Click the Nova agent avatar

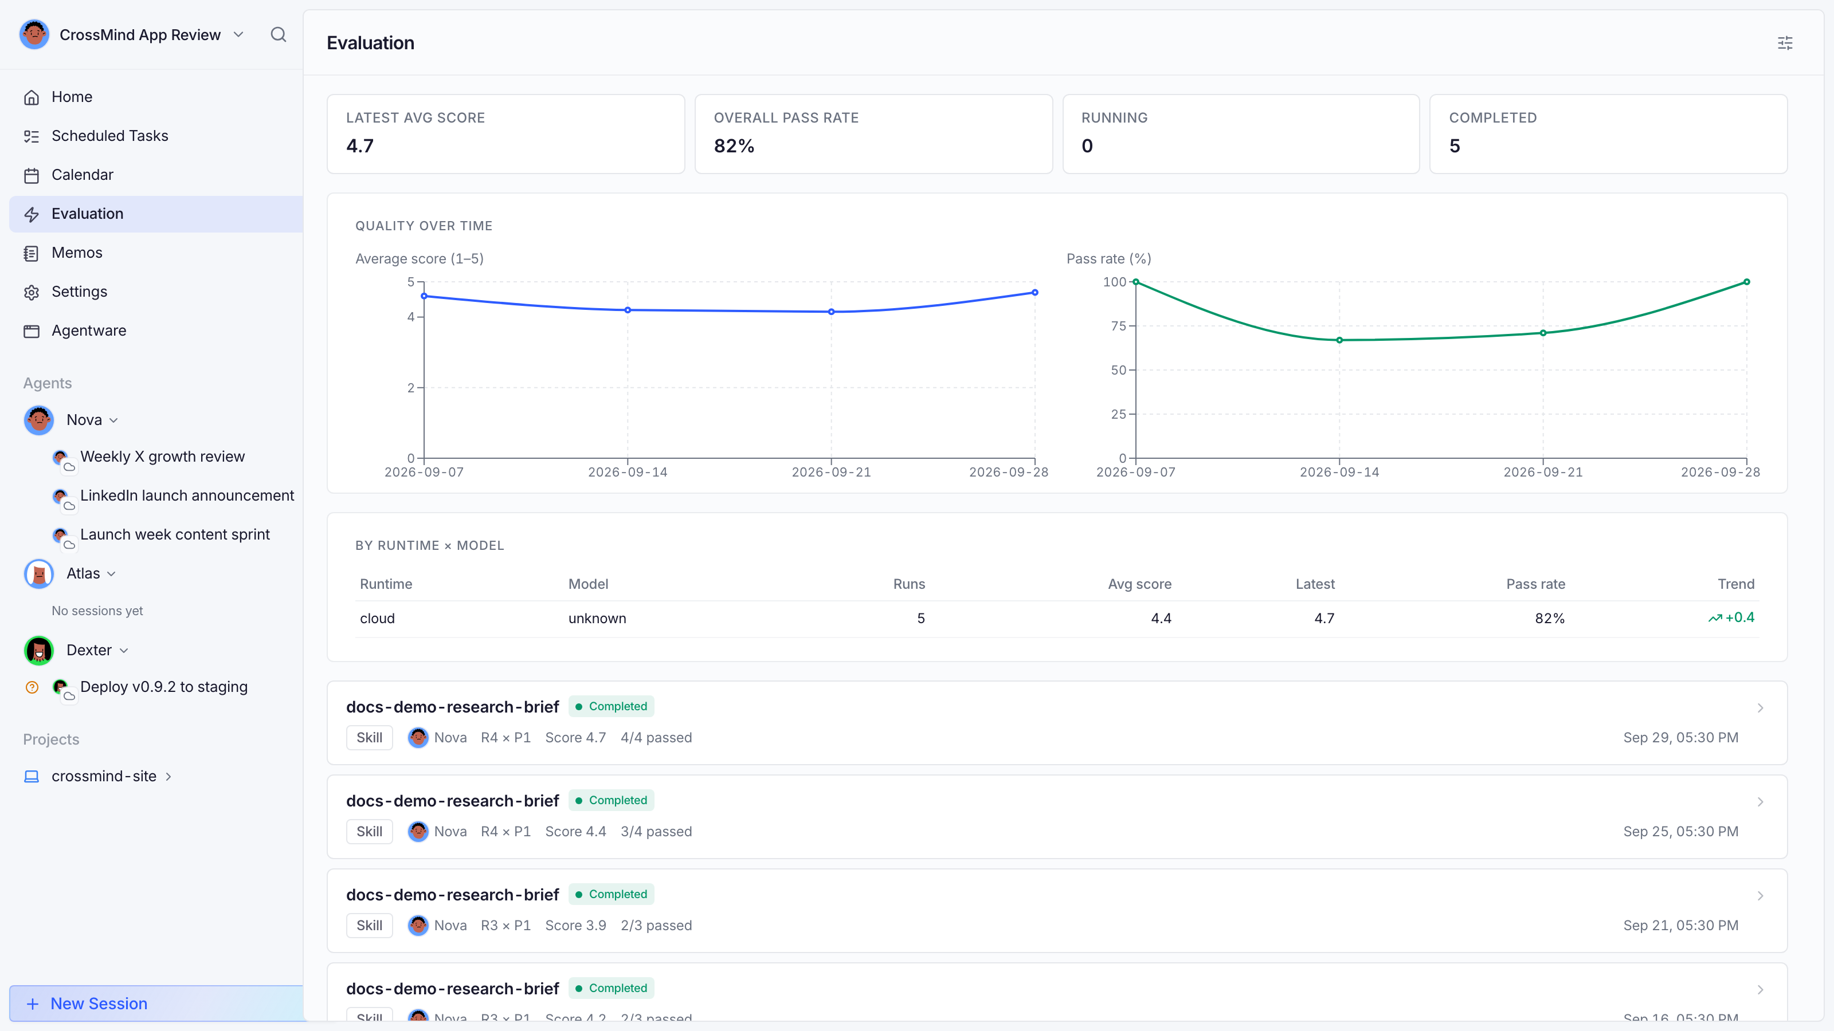(38, 420)
